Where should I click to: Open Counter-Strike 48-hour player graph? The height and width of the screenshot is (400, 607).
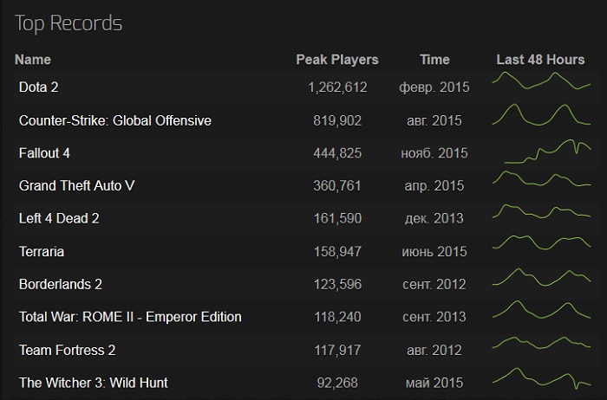(x=540, y=115)
